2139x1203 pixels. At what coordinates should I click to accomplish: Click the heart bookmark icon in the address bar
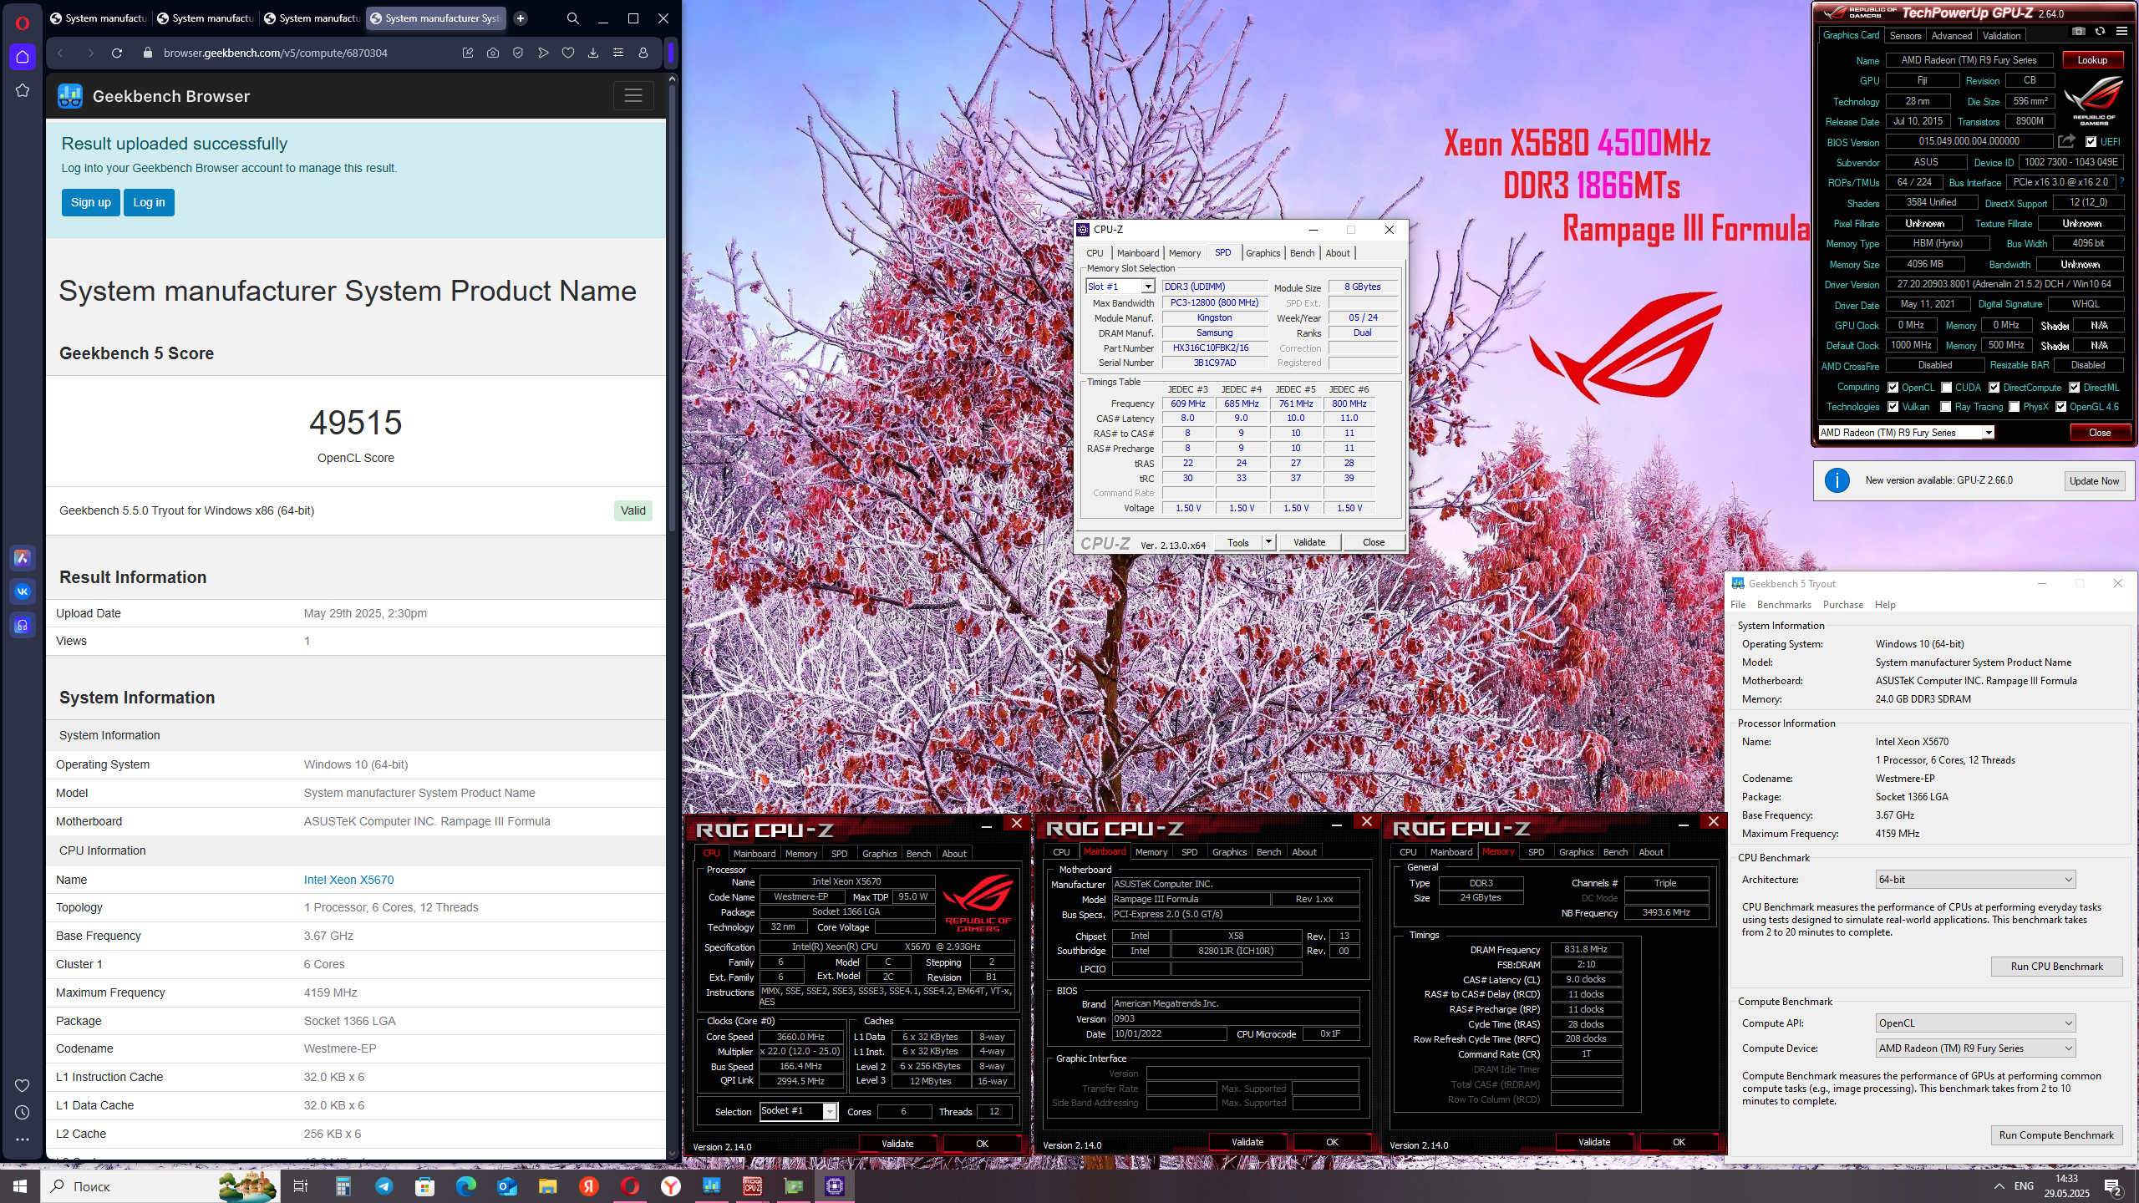[x=568, y=53]
